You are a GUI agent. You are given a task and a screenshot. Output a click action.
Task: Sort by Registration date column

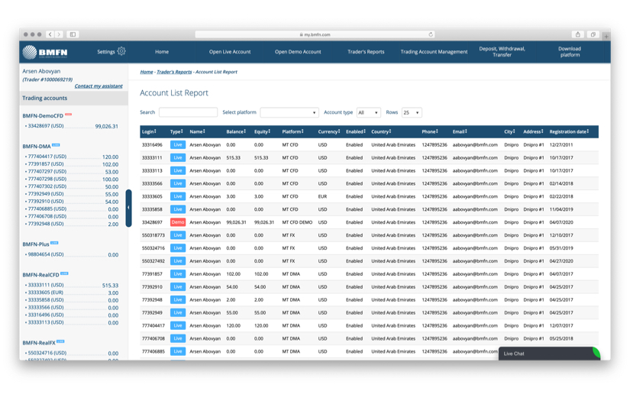point(569,132)
